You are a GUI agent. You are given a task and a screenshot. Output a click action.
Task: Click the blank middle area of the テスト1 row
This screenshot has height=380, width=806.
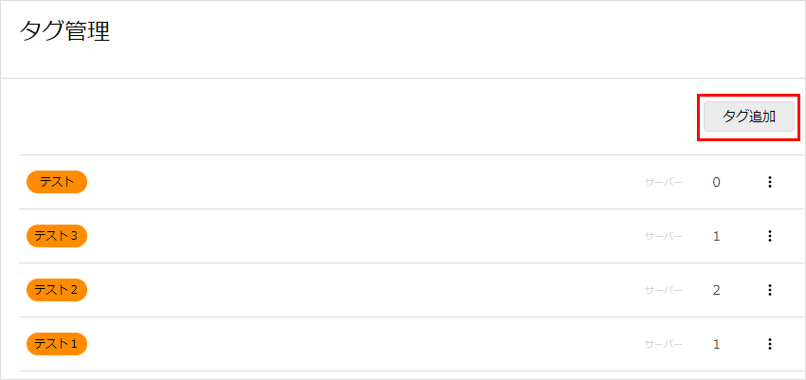[360, 344]
